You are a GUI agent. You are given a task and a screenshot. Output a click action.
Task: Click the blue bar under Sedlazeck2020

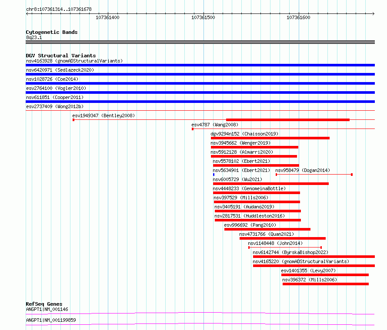tap(200, 74)
